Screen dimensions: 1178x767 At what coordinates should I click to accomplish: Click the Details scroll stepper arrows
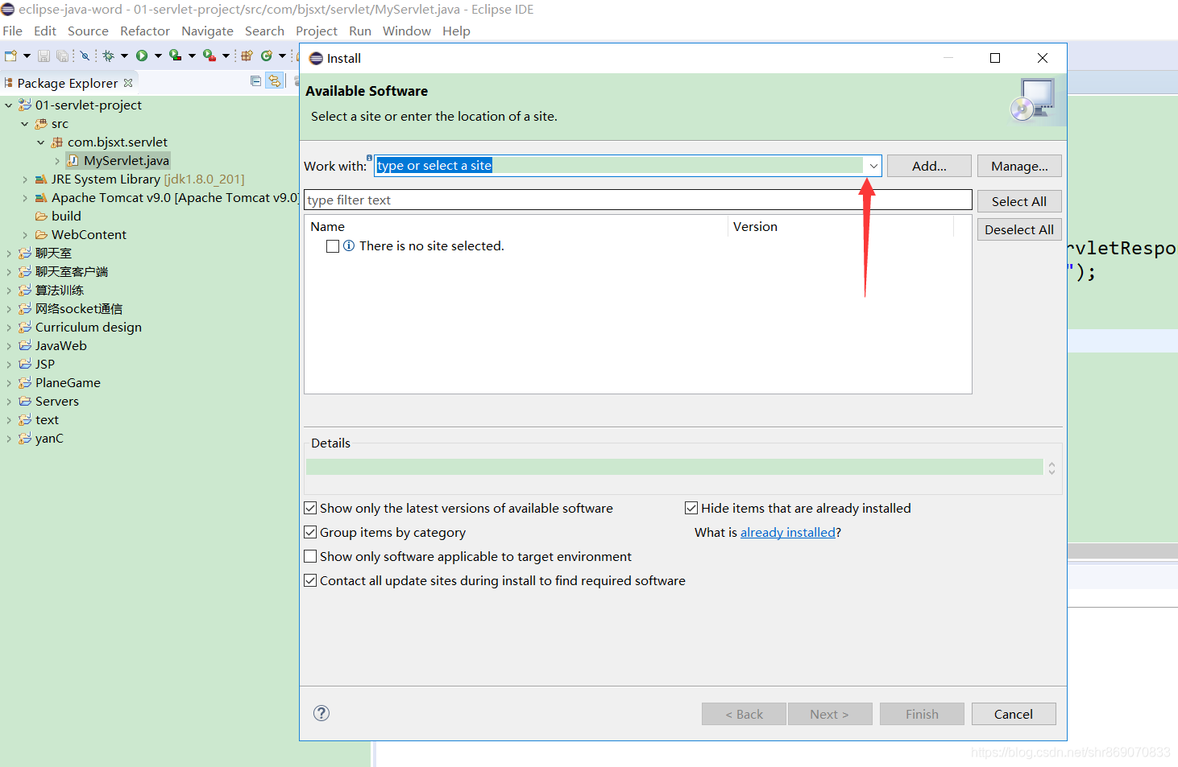coord(1051,468)
